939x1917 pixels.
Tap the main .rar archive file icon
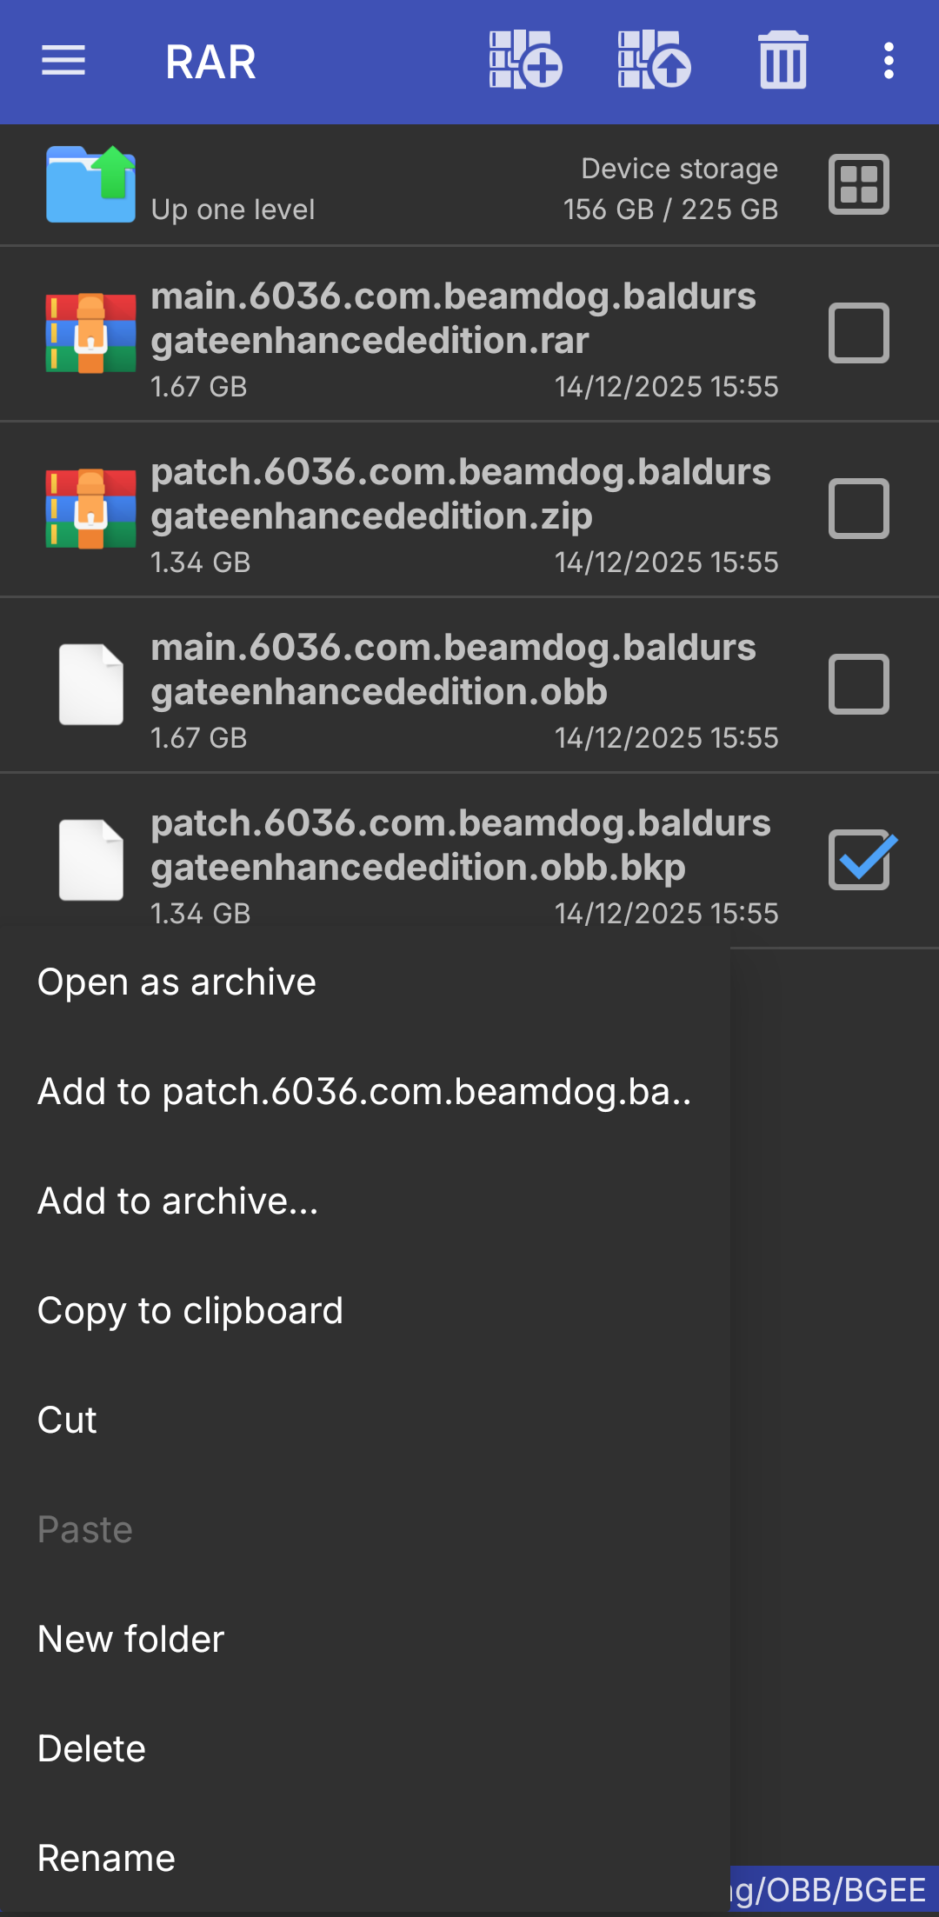(x=91, y=334)
